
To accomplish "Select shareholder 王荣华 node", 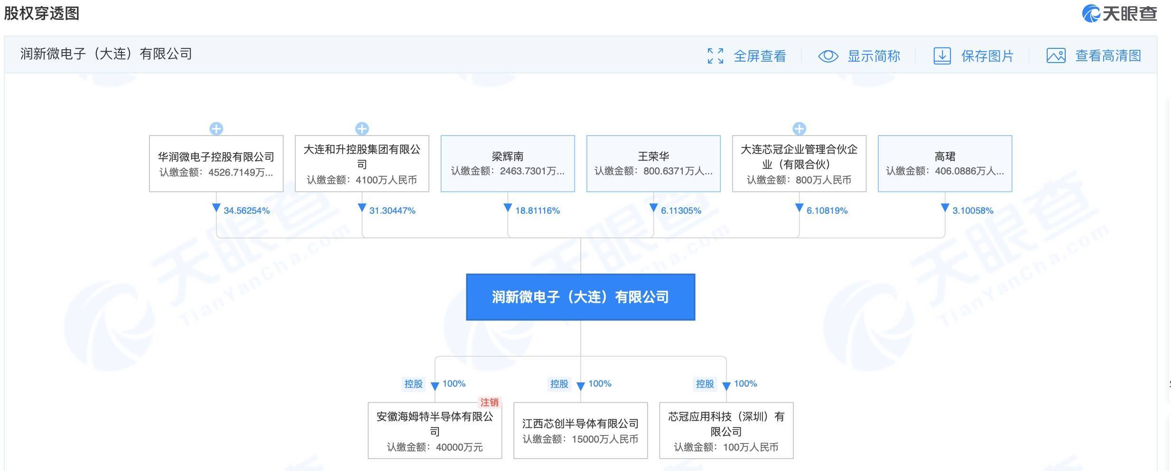I will click(653, 163).
